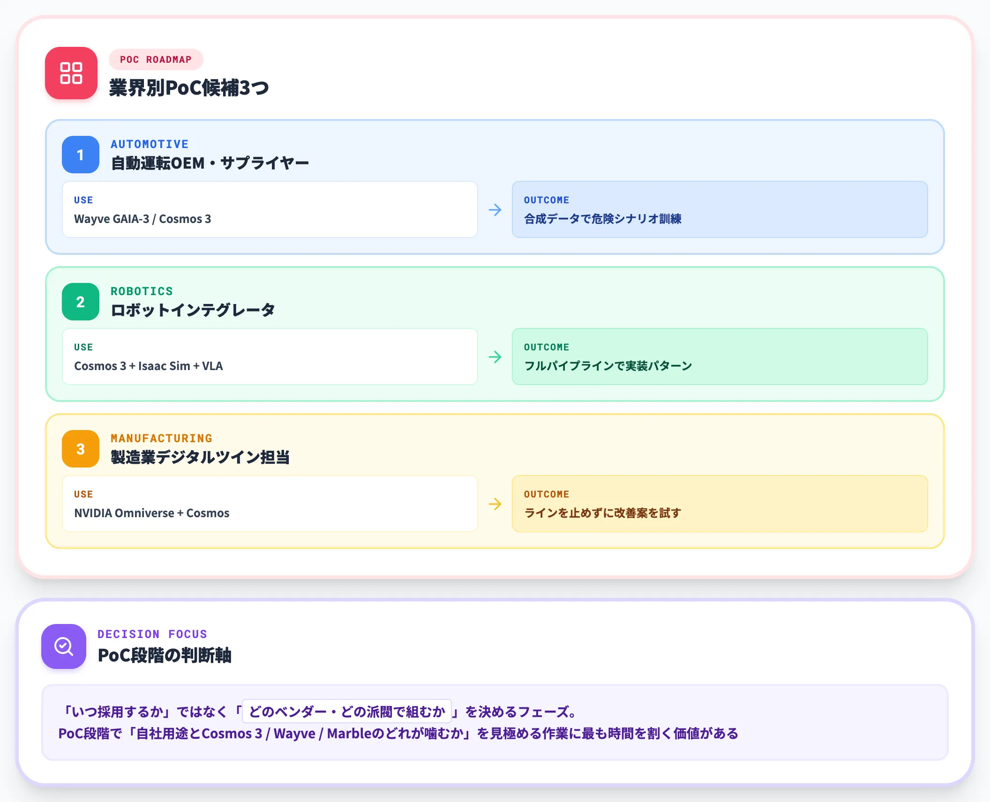Click the heading 業界別PoC候補3つ

189,88
